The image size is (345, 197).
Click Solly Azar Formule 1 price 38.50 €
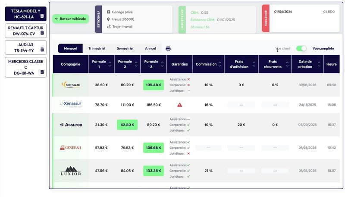pyautogui.click(x=101, y=85)
